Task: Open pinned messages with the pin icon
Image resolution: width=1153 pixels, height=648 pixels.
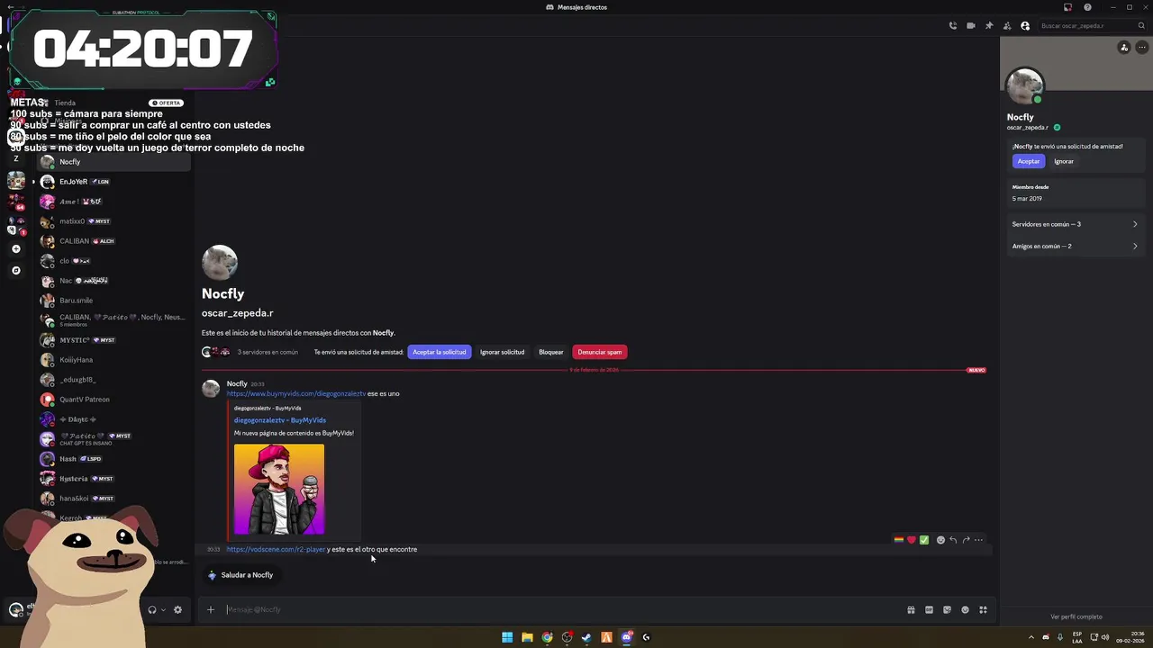Action: coord(989,26)
